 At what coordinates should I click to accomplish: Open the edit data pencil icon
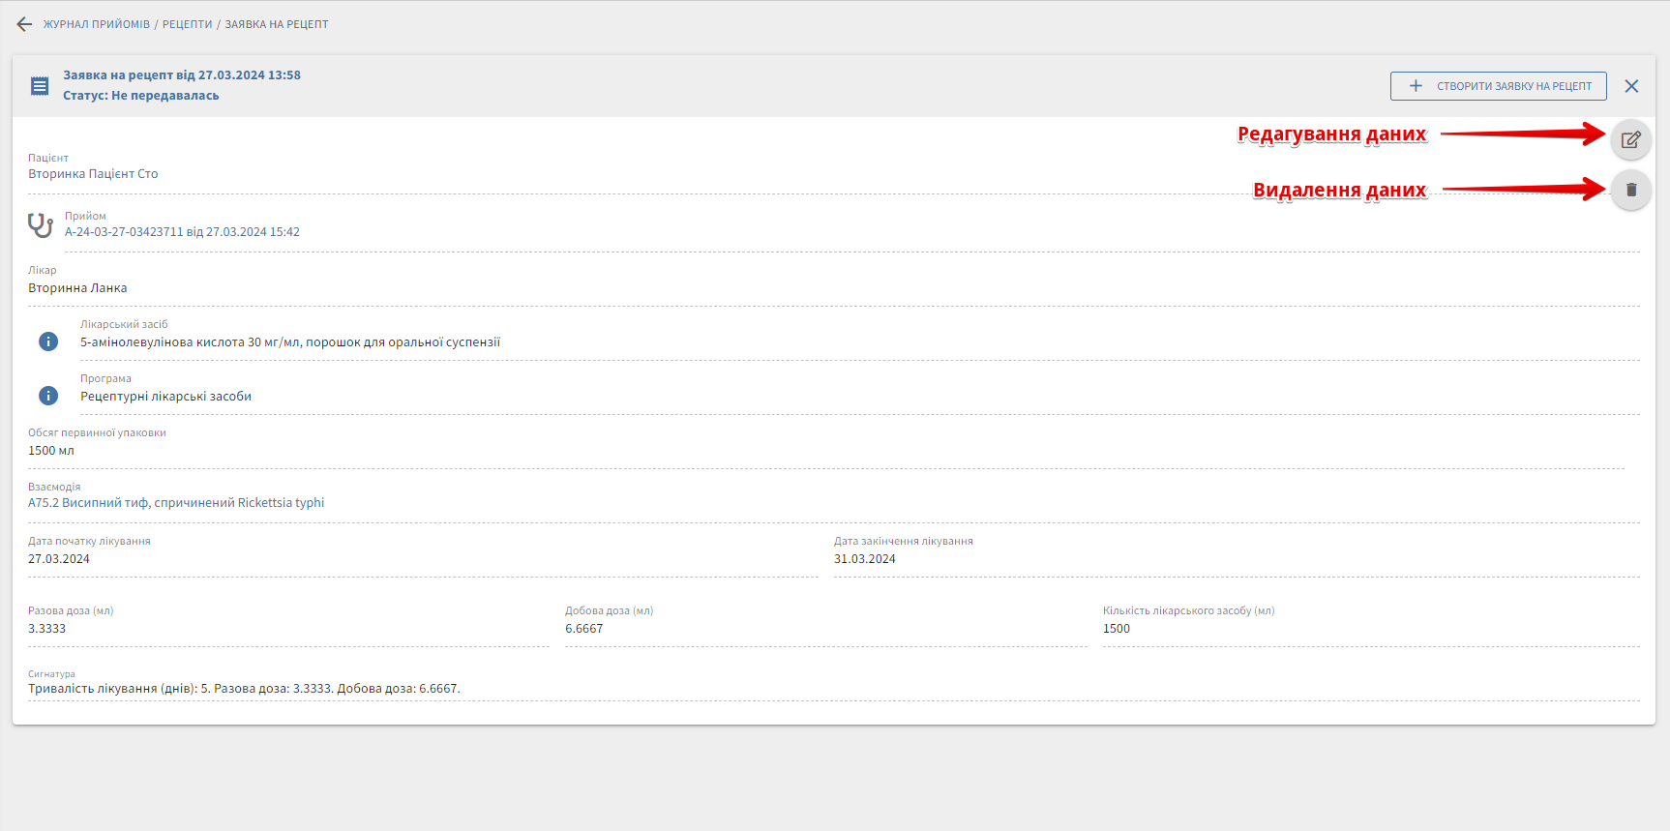point(1630,139)
